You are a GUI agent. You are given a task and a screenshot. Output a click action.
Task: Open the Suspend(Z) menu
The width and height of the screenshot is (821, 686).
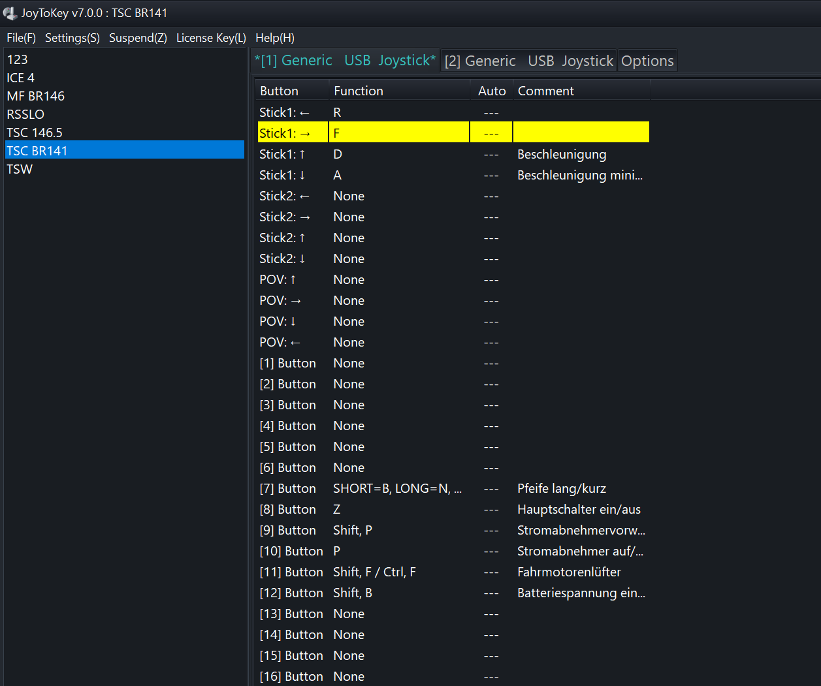pyautogui.click(x=138, y=38)
